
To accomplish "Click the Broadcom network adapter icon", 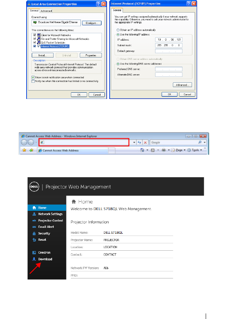I will coord(35,23).
